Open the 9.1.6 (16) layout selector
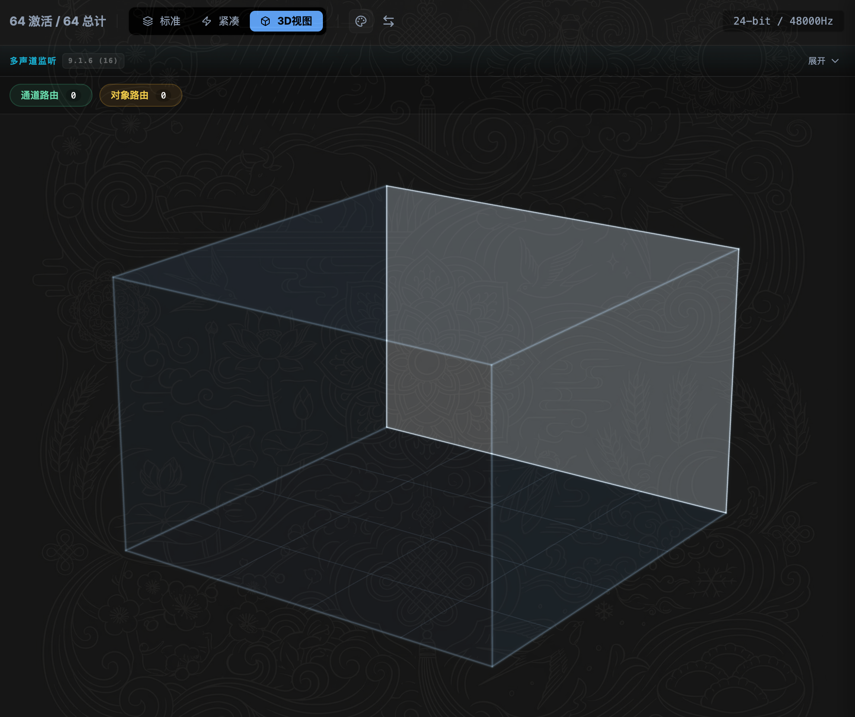 [x=93, y=61]
